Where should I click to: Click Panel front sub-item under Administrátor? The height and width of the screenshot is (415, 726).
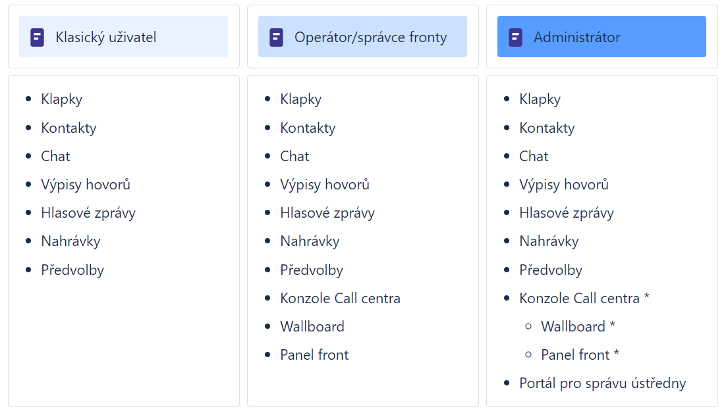(575, 354)
